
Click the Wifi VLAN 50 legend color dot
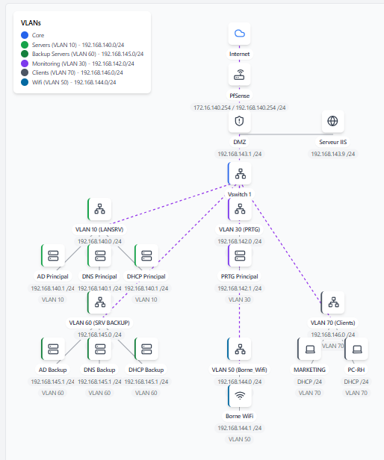[25, 82]
